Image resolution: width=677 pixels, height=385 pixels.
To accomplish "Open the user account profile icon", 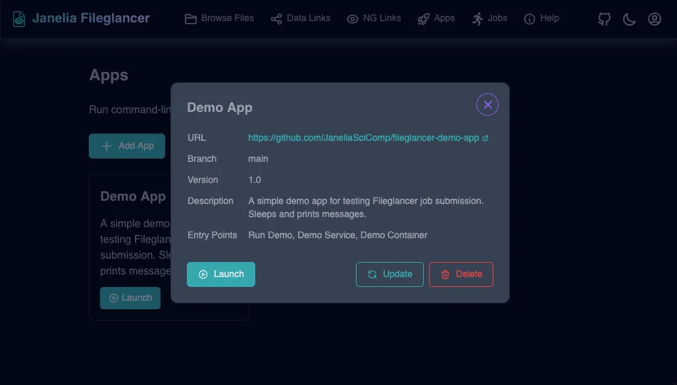I will coord(654,18).
